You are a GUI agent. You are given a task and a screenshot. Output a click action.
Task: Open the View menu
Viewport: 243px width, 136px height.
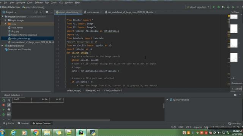(x=12, y=3)
